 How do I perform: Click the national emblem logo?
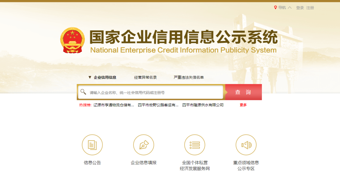click(72, 40)
